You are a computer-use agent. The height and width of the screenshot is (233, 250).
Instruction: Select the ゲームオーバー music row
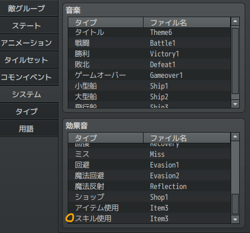click(149, 75)
